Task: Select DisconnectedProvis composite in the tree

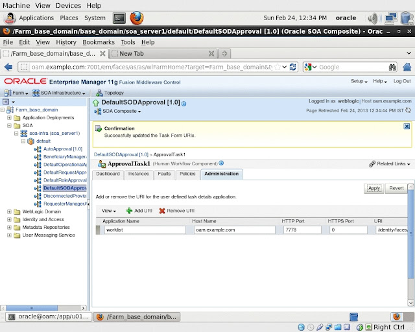Action: pyautogui.click(x=65, y=196)
